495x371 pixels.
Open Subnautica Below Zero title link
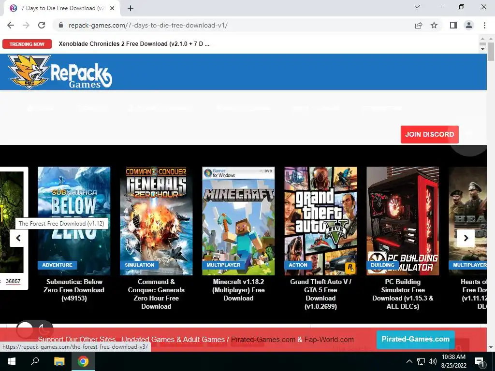tap(74, 290)
